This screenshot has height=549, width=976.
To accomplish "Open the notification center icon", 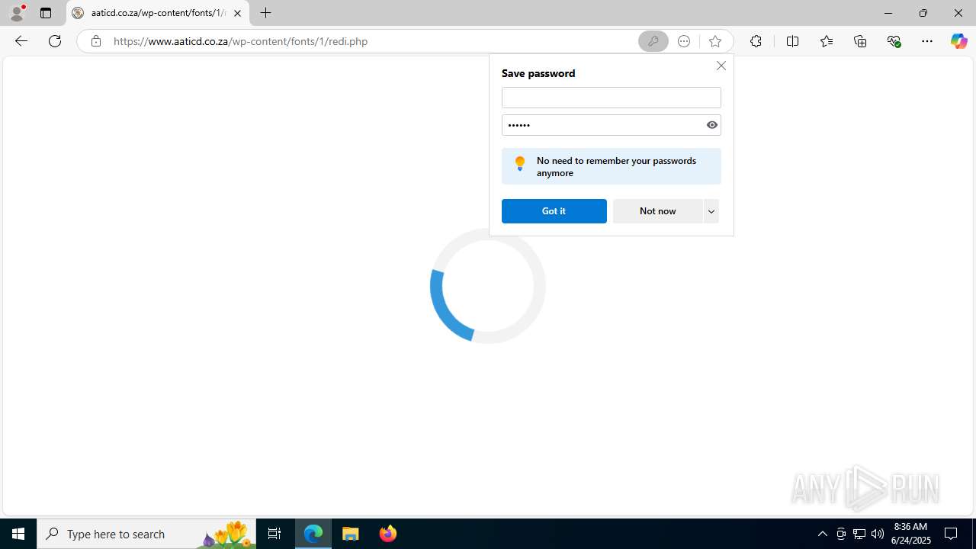I will click(x=951, y=534).
